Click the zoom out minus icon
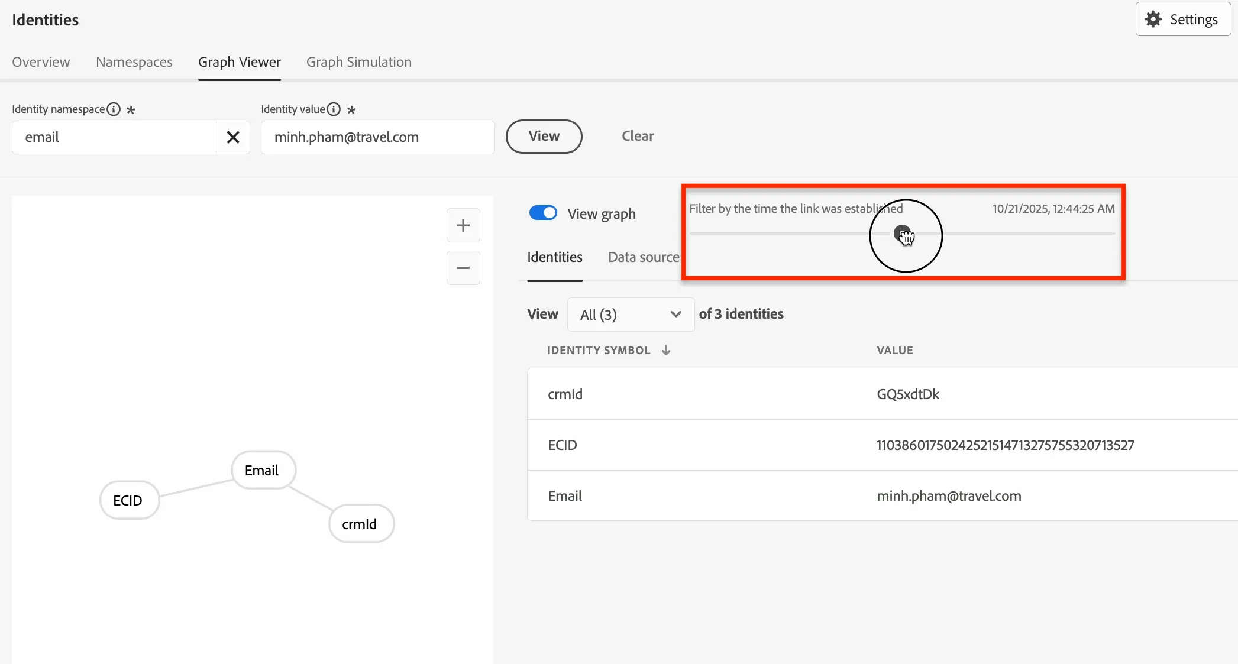Viewport: 1238px width, 664px height. click(x=463, y=268)
